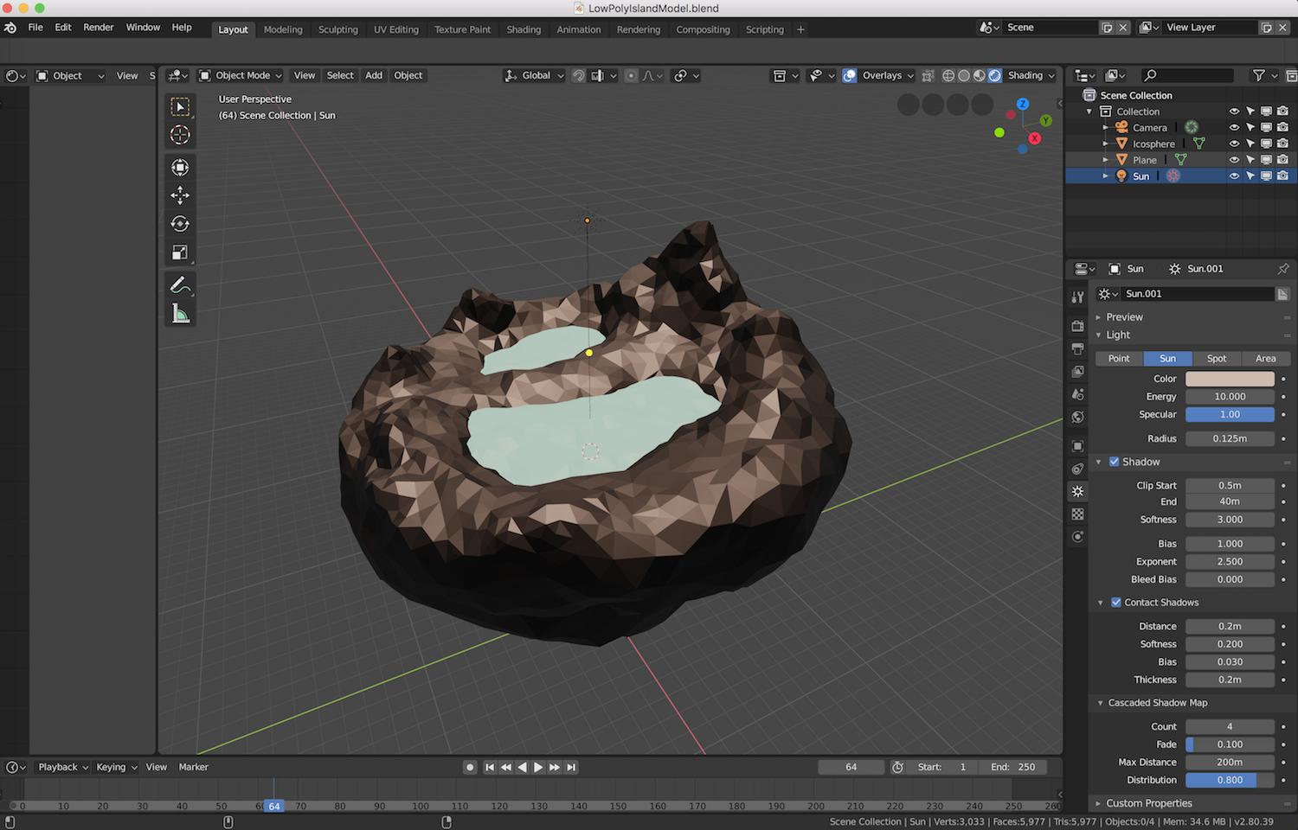Image resolution: width=1298 pixels, height=830 pixels.
Task: Open the Object properties tab
Action: 1077,446
